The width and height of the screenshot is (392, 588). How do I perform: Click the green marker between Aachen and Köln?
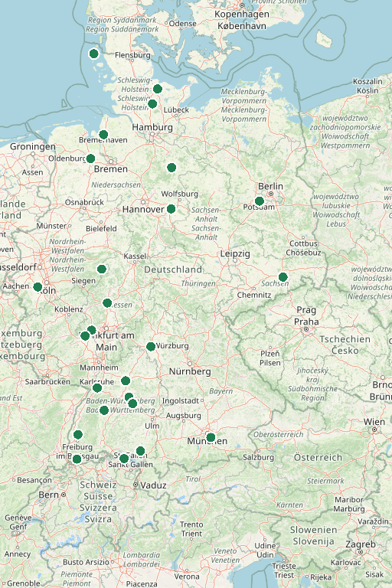[x=38, y=287]
